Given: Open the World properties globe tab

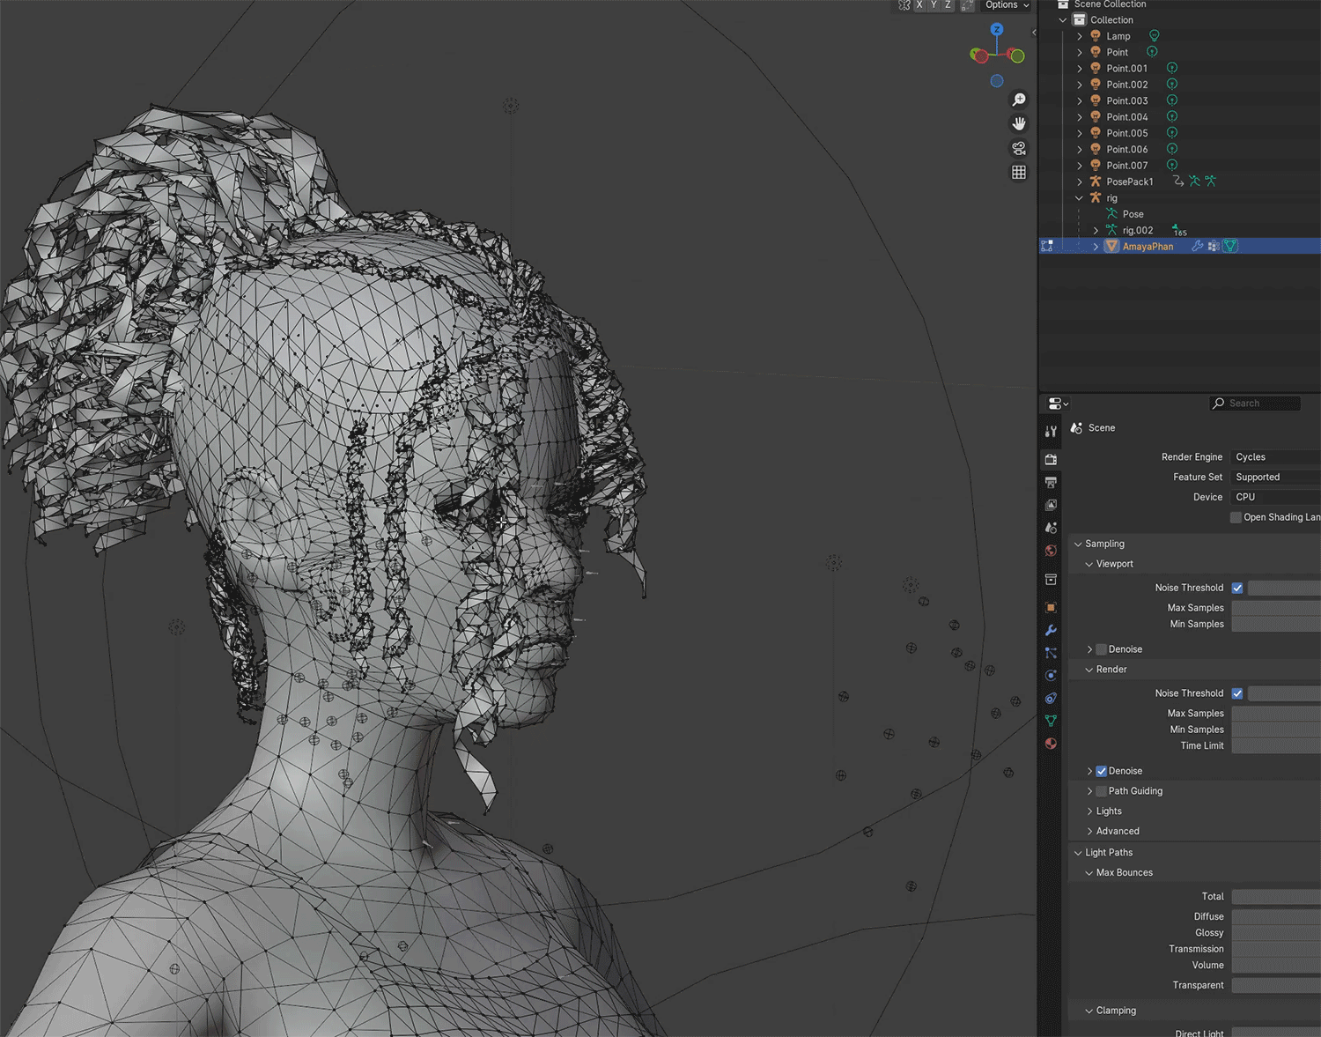Looking at the screenshot, I should click(1051, 551).
